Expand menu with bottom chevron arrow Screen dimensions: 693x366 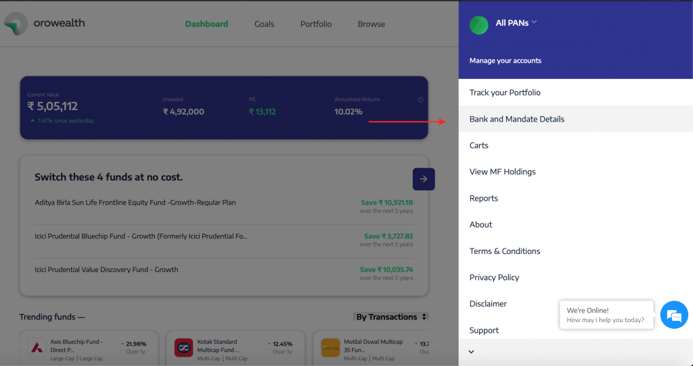click(x=472, y=352)
